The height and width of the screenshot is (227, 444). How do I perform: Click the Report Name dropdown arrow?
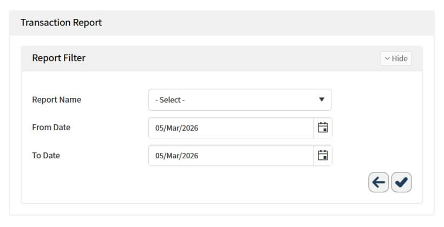(x=322, y=100)
